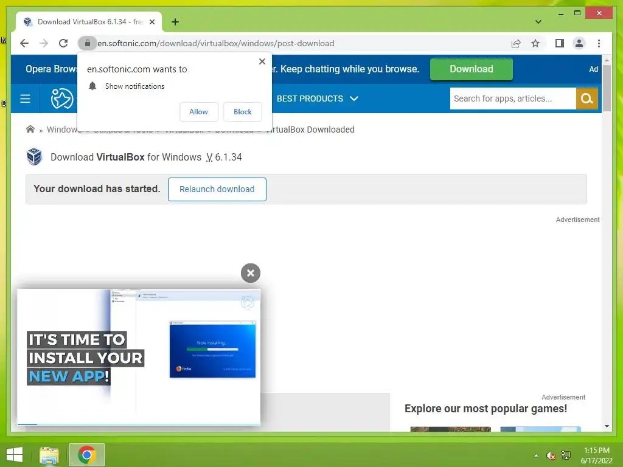Show hidden tray icons arrow
Image resolution: width=623 pixels, height=467 pixels.
(536, 455)
